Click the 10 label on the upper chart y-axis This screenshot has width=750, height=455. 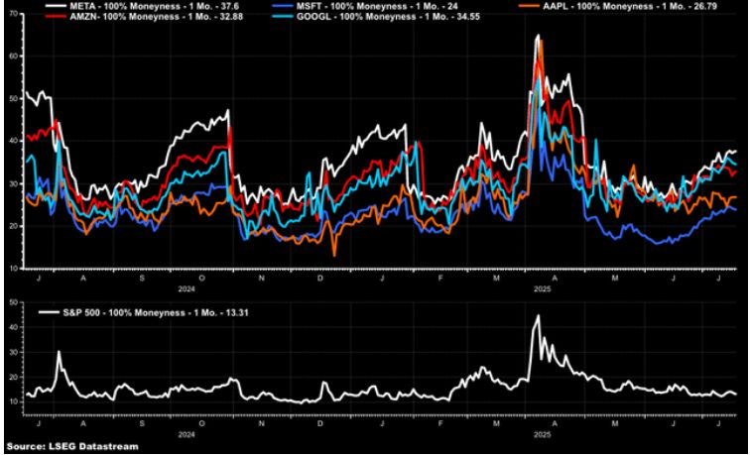14,268
